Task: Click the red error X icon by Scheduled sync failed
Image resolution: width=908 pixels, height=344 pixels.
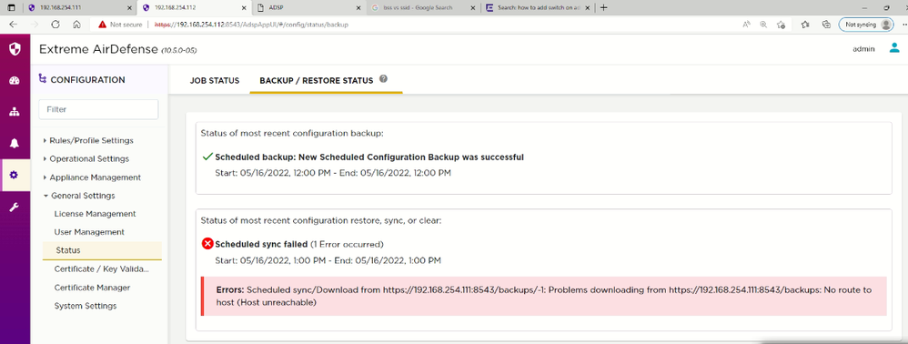Action: 207,244
